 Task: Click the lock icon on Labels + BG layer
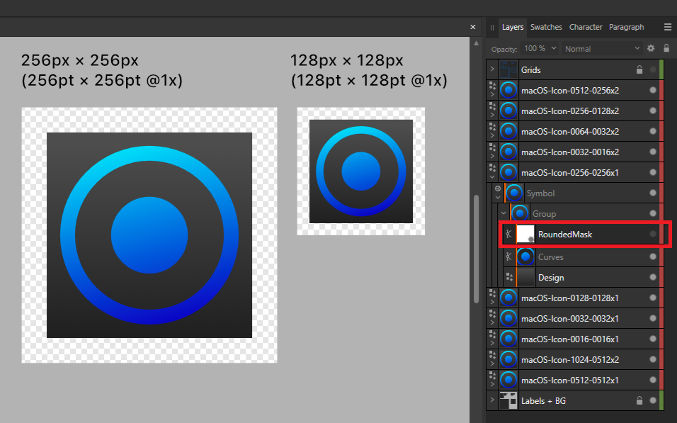[x=639, y=401]
